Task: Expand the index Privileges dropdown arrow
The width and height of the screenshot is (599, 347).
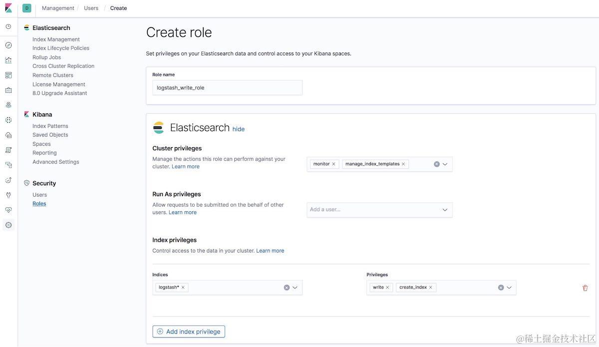Action: (x=509, y=288)
